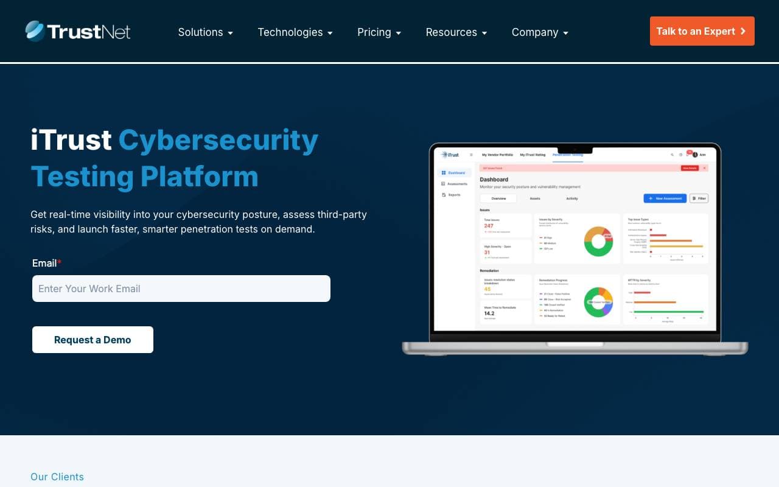Click the Request a Demo button
Screen dimensions: 779x487
(x=93, y=340)
